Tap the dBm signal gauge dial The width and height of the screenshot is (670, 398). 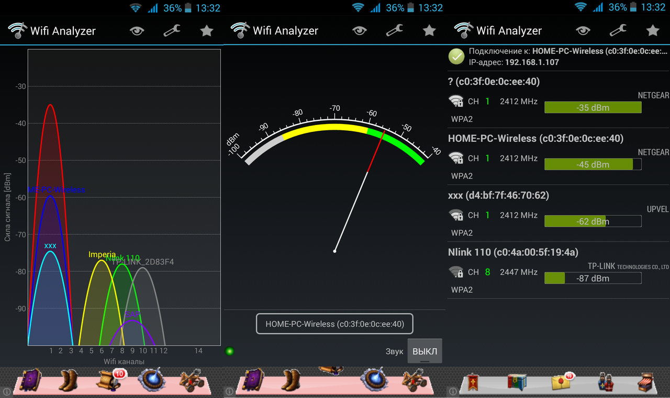point(334,178)
